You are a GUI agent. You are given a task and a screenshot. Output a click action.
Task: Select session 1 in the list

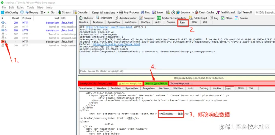(38, 23)
